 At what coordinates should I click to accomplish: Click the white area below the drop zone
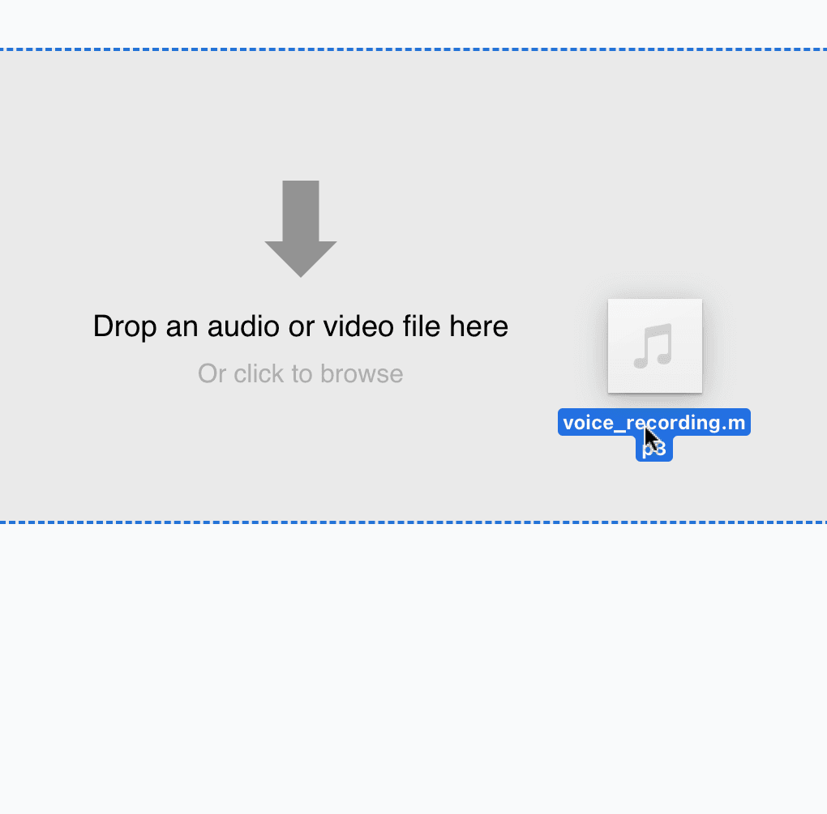pos(413,664)
